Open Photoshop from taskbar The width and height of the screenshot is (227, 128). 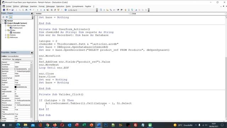coord(106,125)
